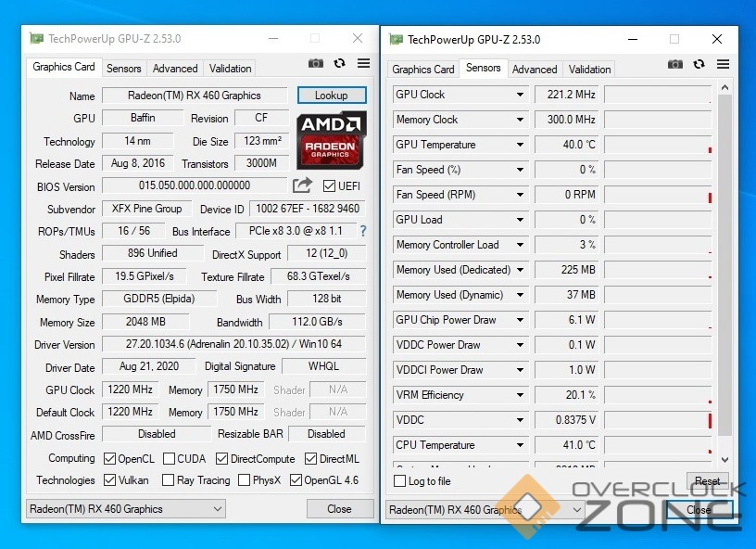Toggle the DirectML checkbox
The height and width of the screenshot is (549, 756).
point(311,458)
